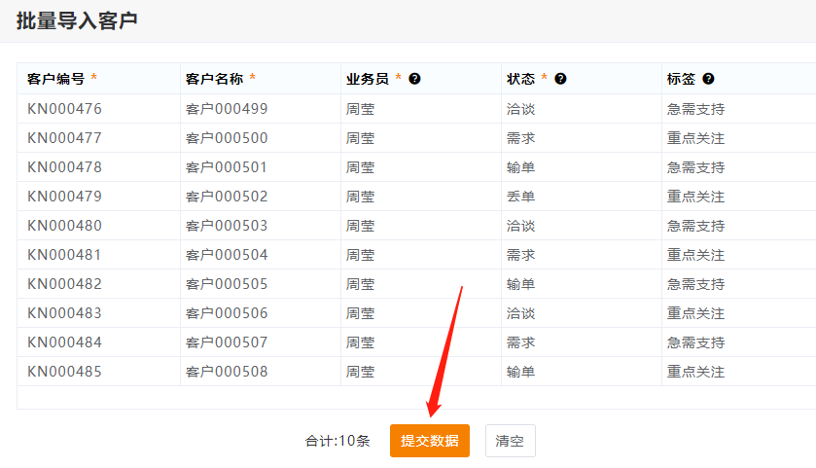Click the 丢单 status cell

coord(520,197)
